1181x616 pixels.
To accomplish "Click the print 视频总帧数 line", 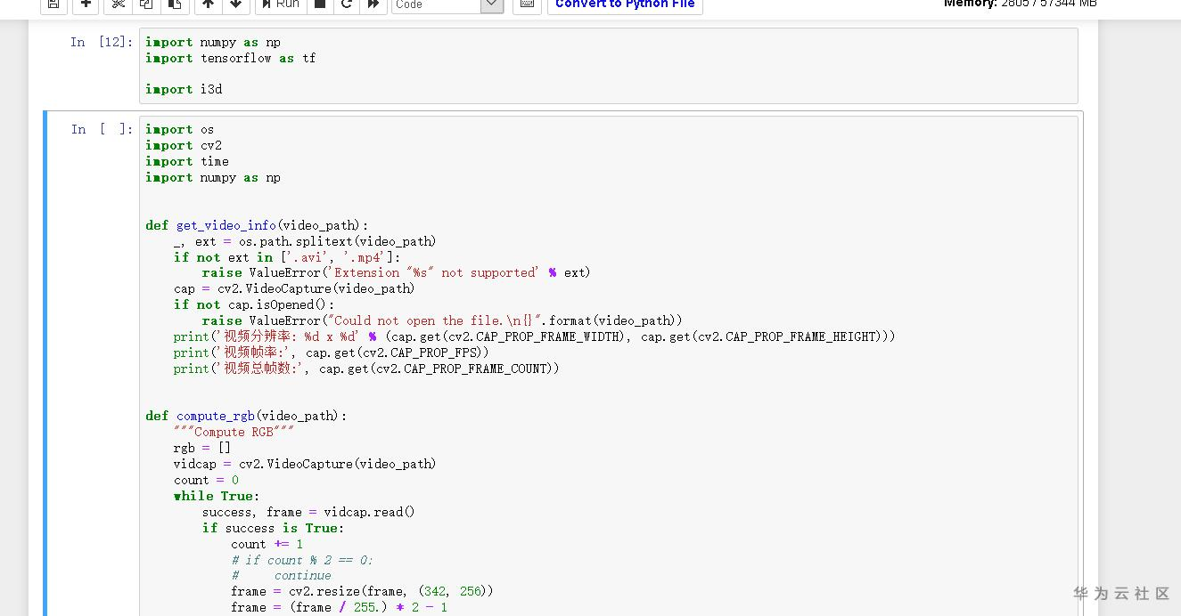I will (x=366, y=369).
